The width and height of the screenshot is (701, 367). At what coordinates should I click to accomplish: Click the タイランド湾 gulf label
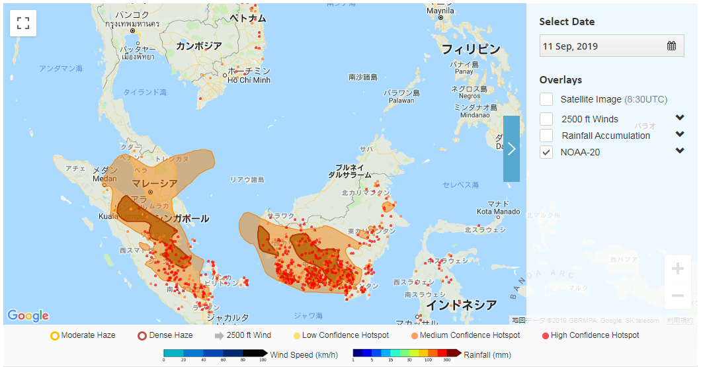[145, 92]
